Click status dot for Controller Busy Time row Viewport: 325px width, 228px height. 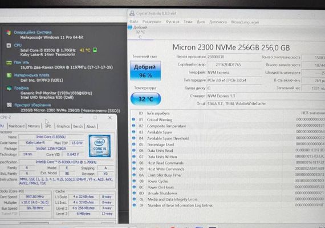point(134,175)
